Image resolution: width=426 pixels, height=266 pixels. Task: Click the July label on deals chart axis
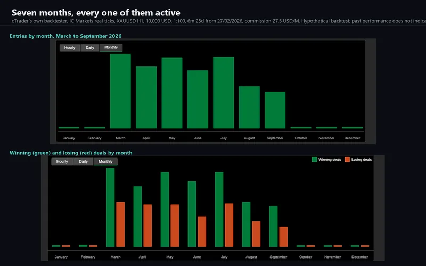[224, 257]
